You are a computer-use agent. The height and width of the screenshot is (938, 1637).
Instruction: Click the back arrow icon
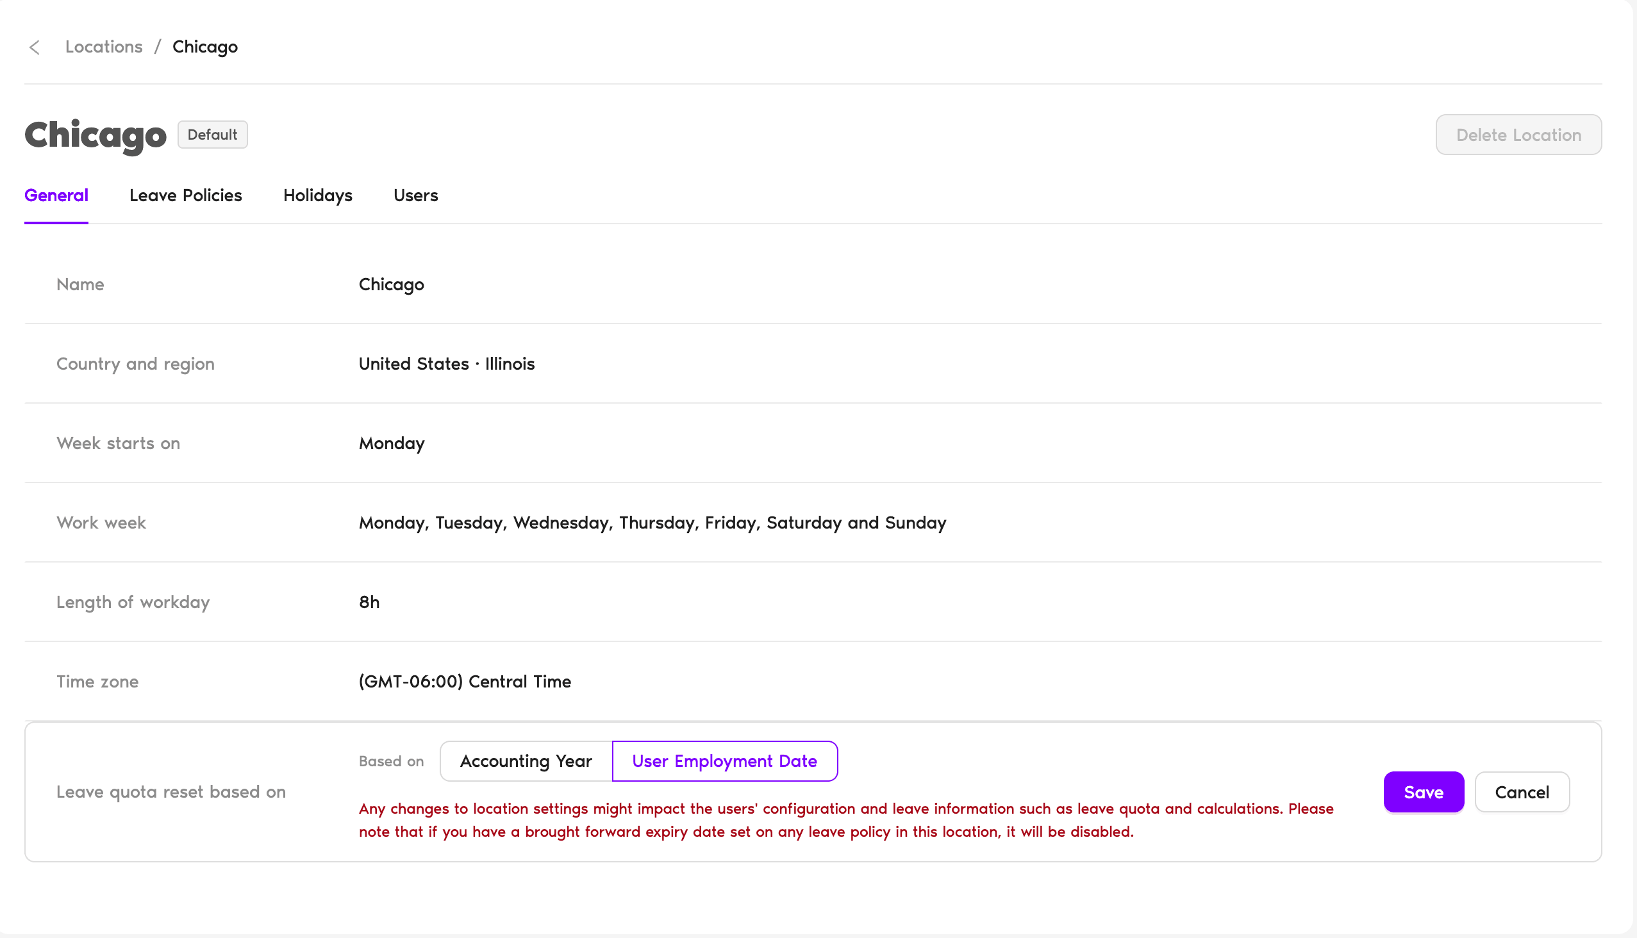pos(35,47)
